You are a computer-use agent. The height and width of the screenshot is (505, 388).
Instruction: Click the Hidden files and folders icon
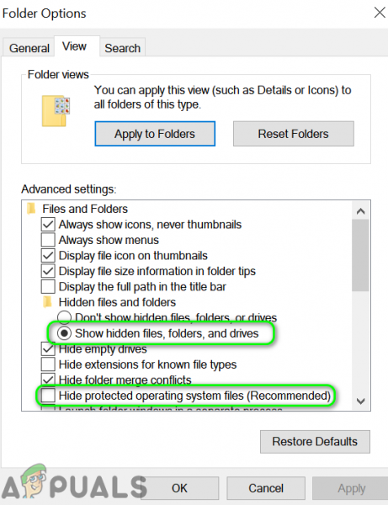[x=47, y=302]
